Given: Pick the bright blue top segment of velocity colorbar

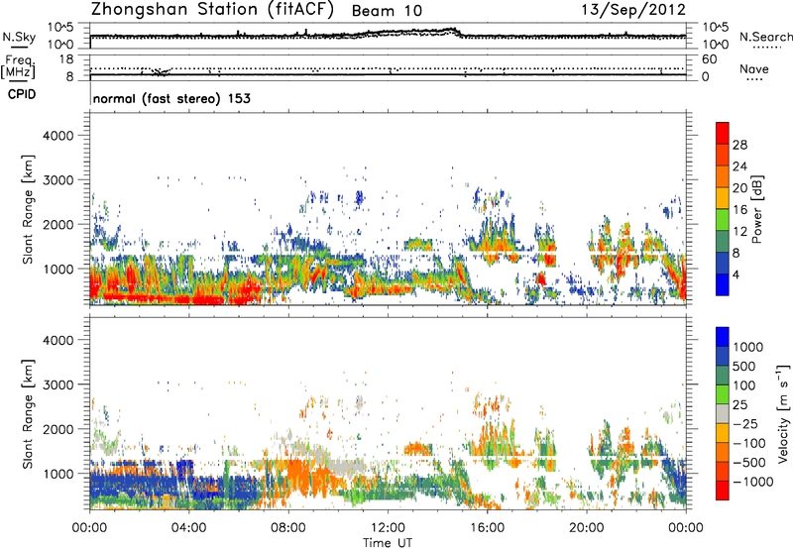Looking at the screenshot, I should (723, 337).
